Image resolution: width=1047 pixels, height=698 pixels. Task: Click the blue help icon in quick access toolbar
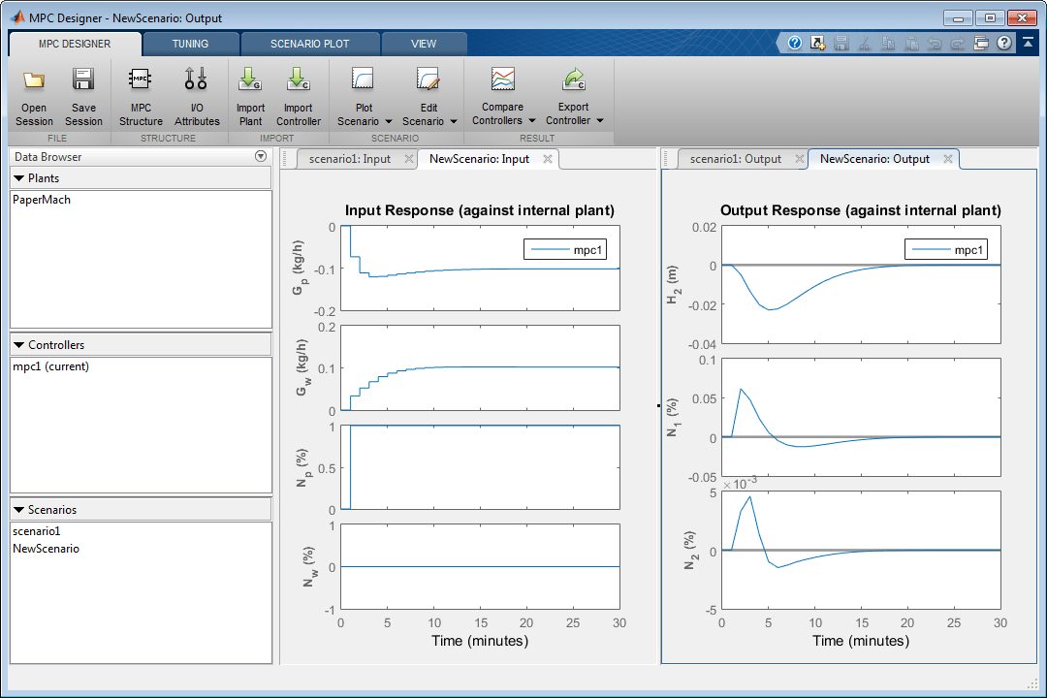(x=795, y=44)
